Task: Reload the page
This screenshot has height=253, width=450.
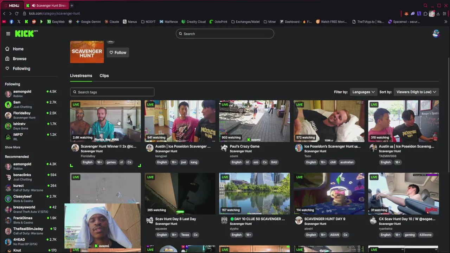Action: coord(17,13)
